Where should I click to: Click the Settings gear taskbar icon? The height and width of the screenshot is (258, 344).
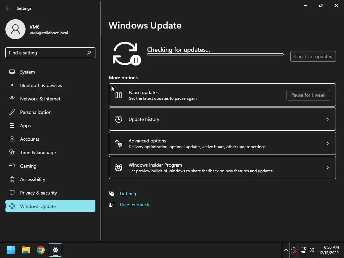coord(55,250)
